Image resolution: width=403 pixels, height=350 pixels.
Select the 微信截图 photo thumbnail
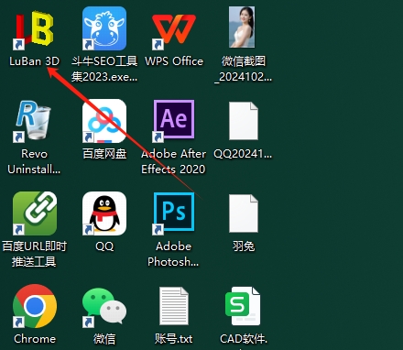(x=242, y=27)
